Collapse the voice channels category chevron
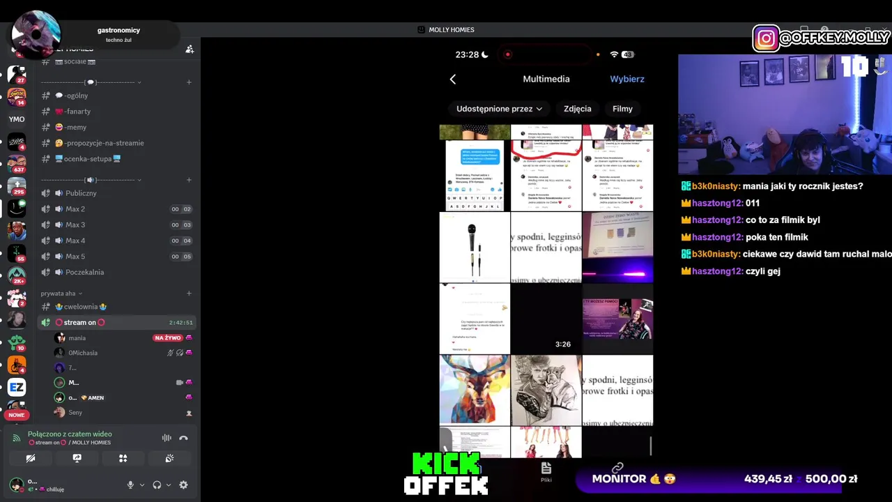 [139, 180]
